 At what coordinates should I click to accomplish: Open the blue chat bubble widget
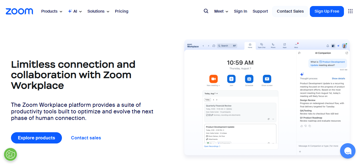(348, 151)
